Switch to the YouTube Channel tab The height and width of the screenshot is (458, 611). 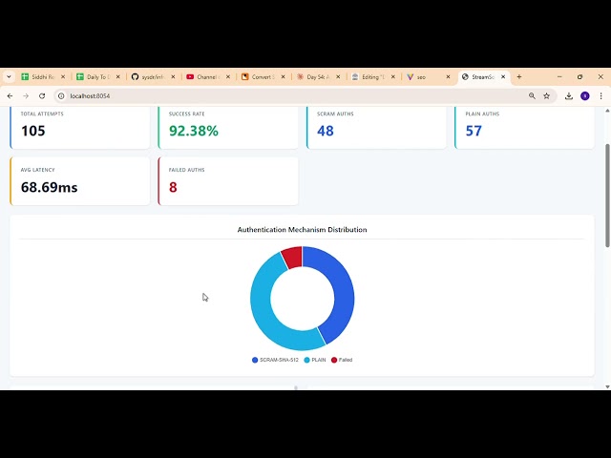point(208,77)
